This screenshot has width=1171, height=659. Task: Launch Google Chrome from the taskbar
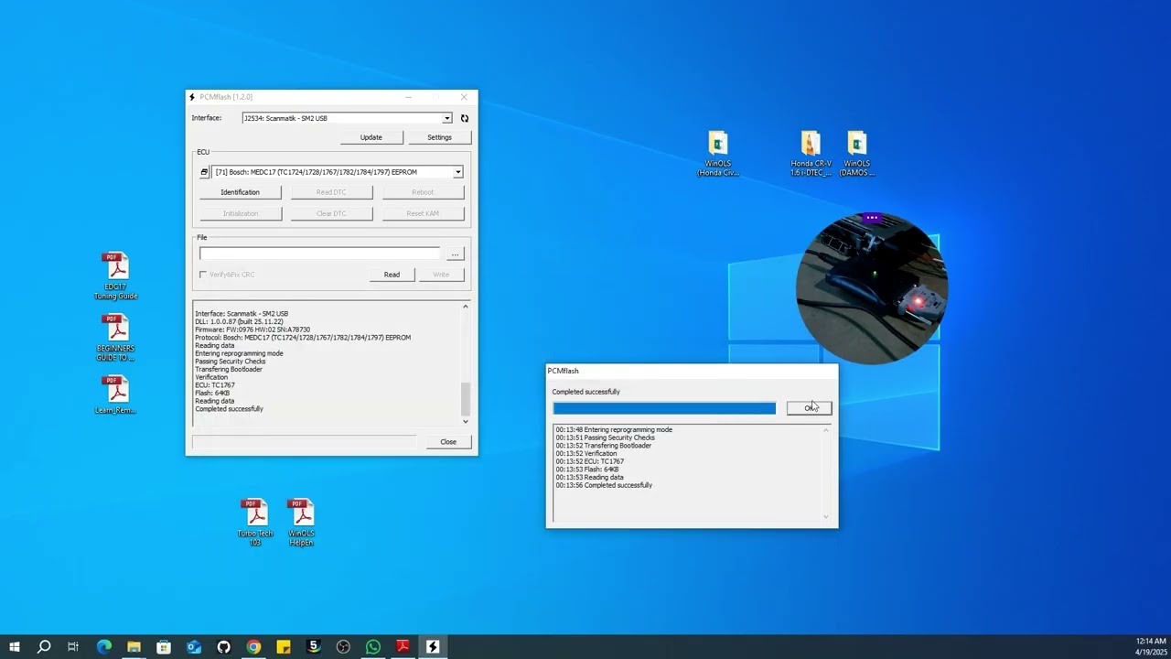tap(253, 647)
